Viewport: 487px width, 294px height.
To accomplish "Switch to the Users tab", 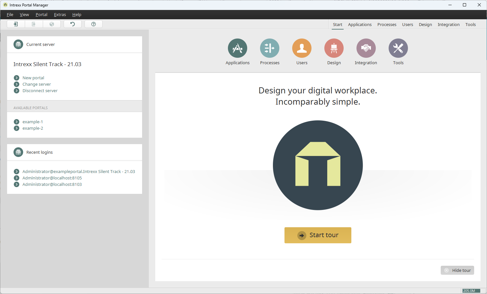I will pyautogui.click(x=408, y=24).
